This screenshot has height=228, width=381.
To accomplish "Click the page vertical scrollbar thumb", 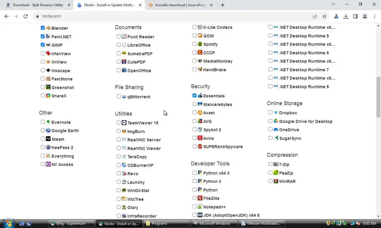I will coord(378,97).
